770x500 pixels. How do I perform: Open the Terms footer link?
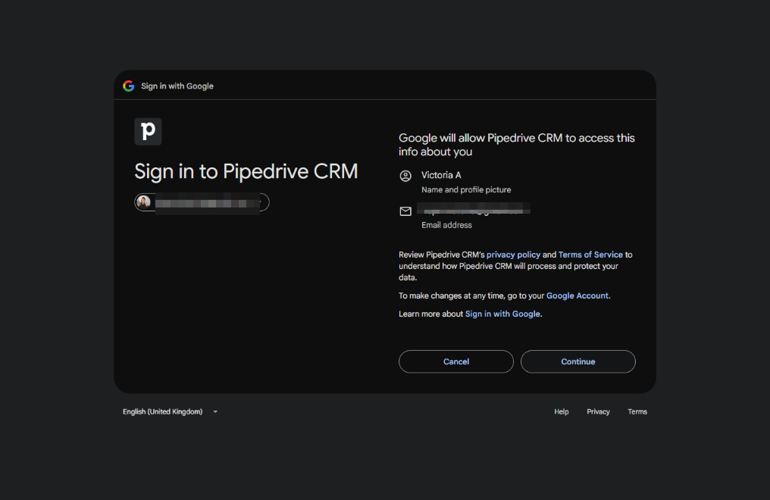(x=637, y=411)
